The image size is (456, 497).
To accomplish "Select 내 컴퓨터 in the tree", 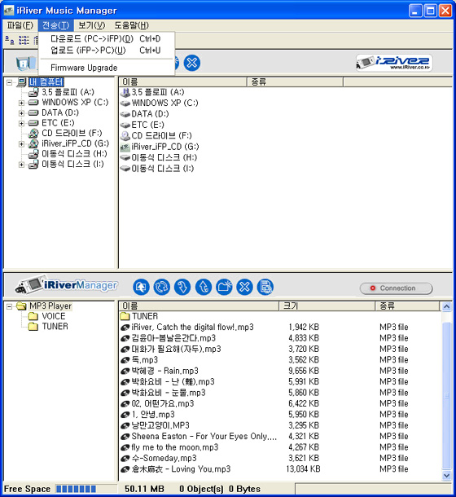I will (x=46, y=82).
